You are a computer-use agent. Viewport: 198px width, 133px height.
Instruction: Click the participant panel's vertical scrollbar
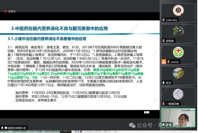(x=197, y=65)
